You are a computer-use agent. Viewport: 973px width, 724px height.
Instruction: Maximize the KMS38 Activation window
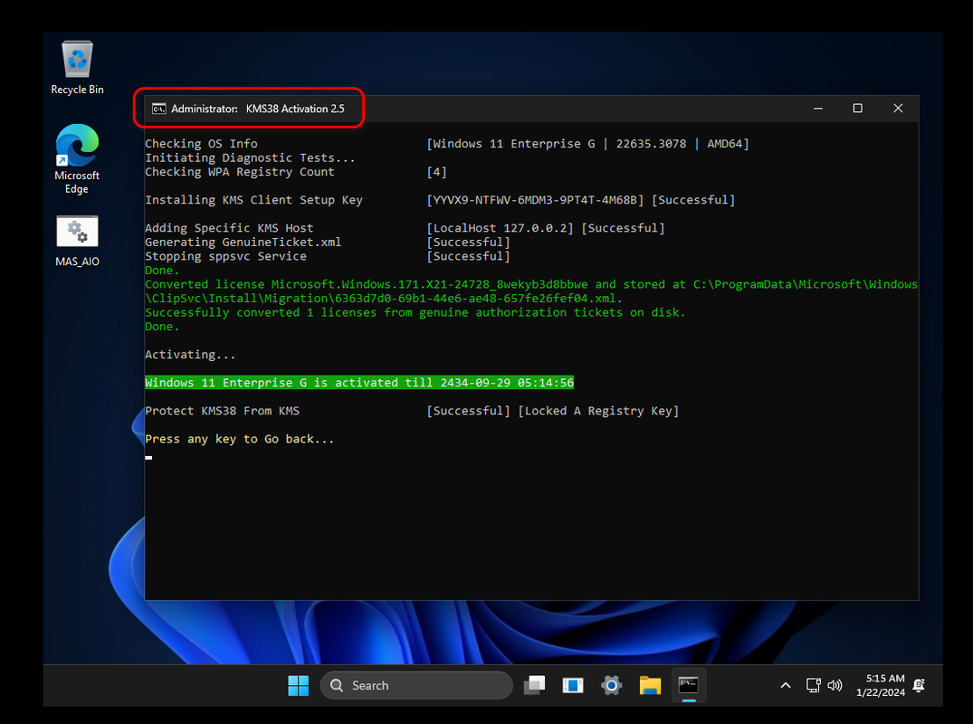coord(857,109)
